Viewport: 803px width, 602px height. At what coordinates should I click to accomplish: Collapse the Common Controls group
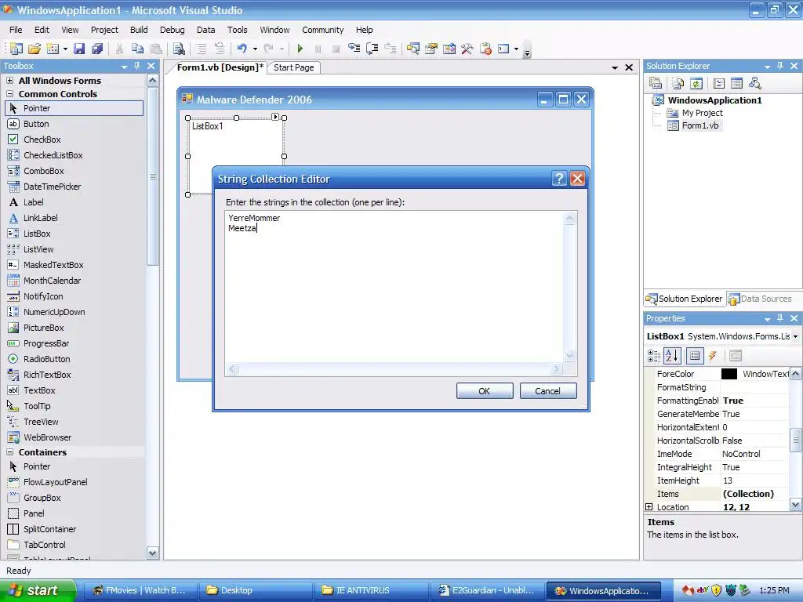(x=9, y=94)
